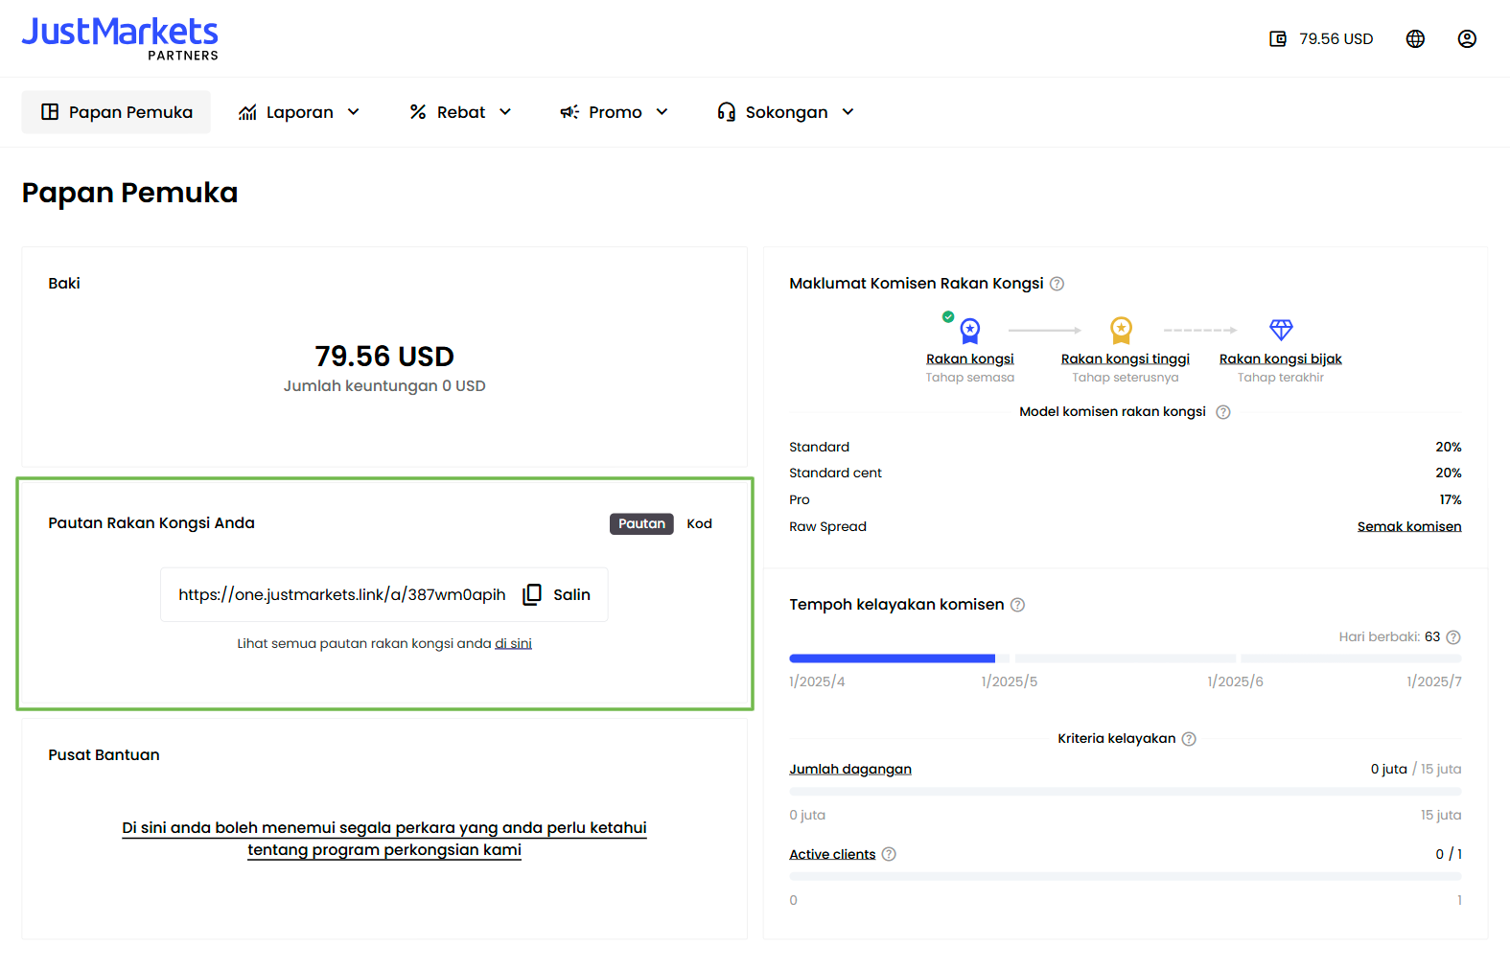The width and height of the screenshot is (1510, 970).
Task: Click the Semak komisen link
Action: tap(1409, 526)
